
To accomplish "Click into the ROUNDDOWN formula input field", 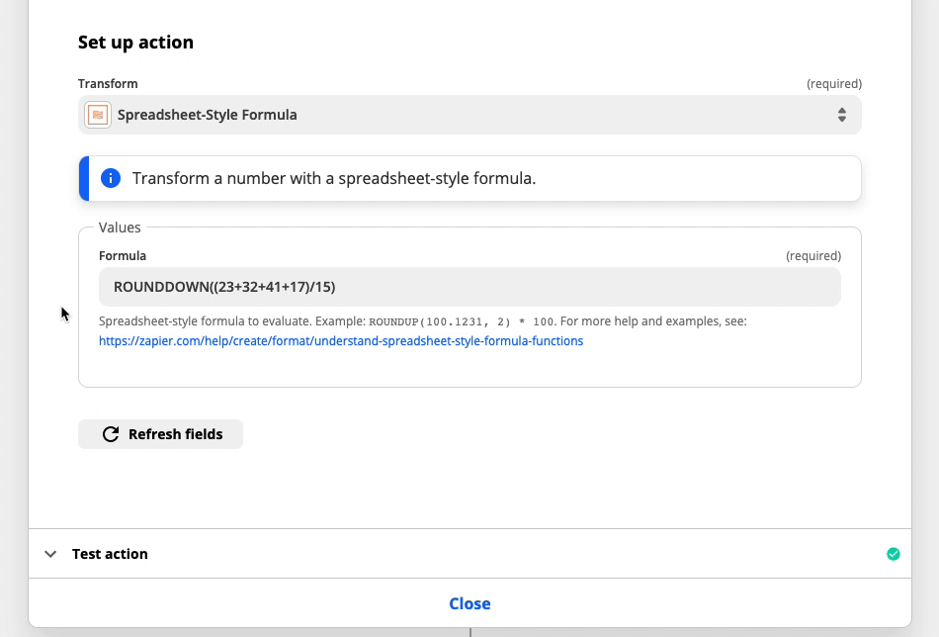I will tap(469, 287).
